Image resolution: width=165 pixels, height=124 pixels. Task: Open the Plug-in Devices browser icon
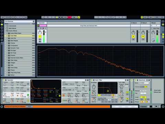[2, 28]
